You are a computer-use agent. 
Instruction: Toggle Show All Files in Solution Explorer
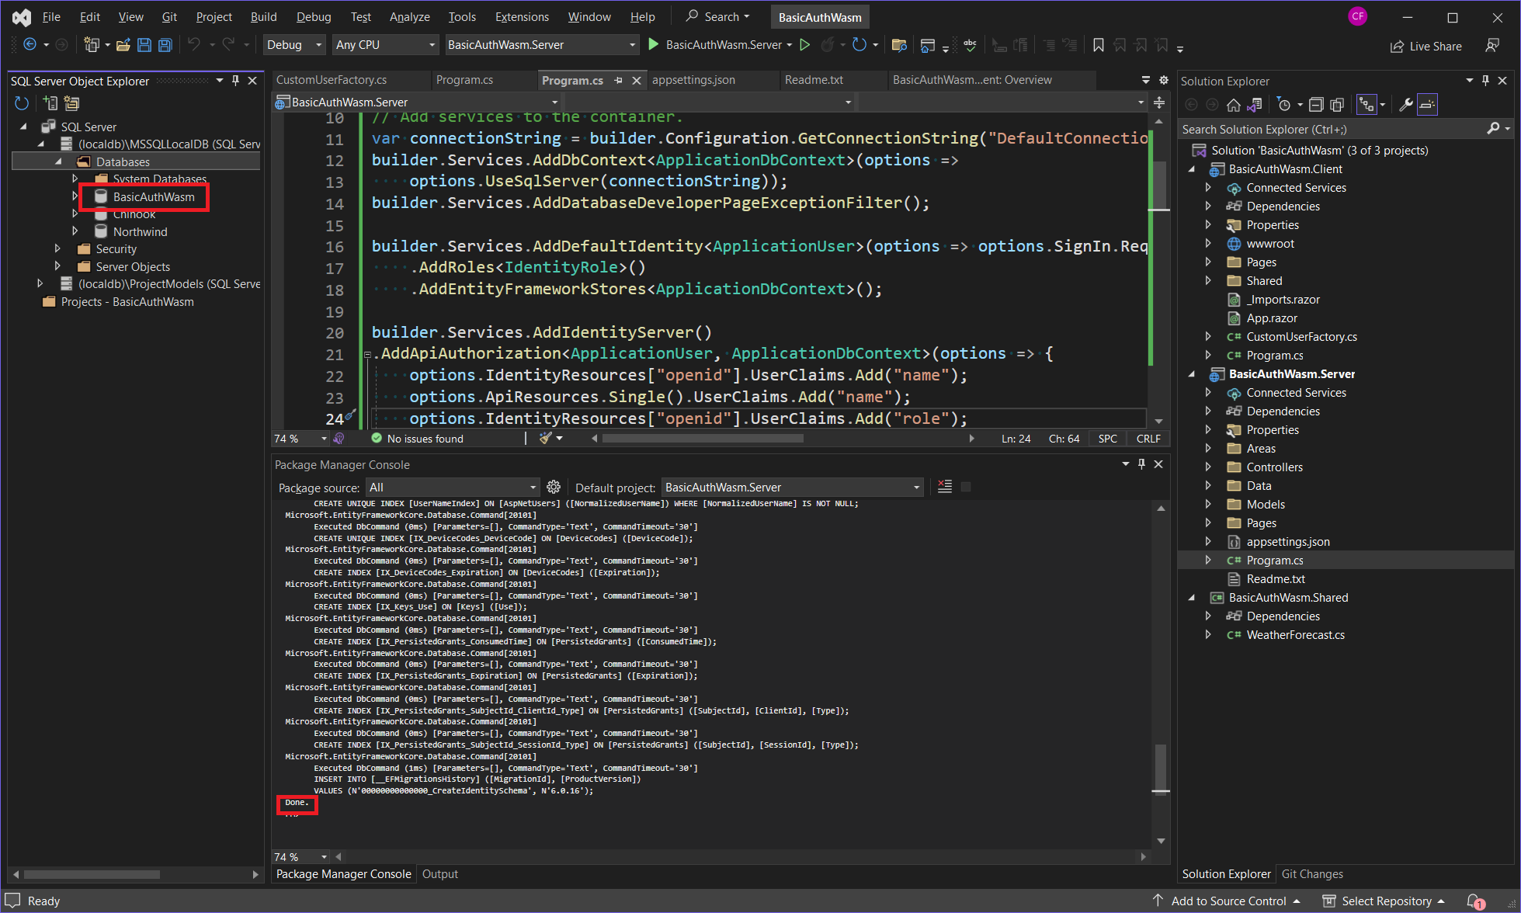tap(1337, 105)
